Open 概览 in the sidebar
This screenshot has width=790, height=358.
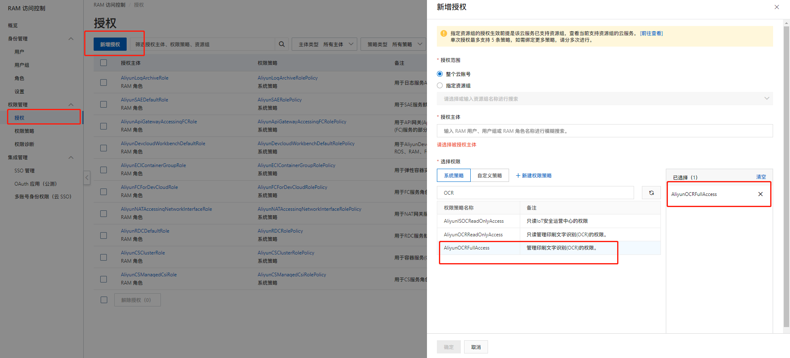pos(13,26)
